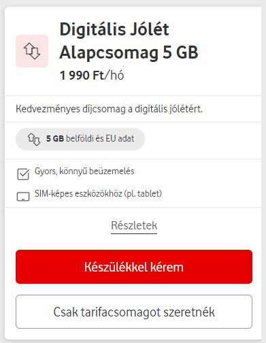Image resolution: width=266 pixels, height=343 pixels.
Task: Click the underline beneath Részletek
Action: (134, 233)
